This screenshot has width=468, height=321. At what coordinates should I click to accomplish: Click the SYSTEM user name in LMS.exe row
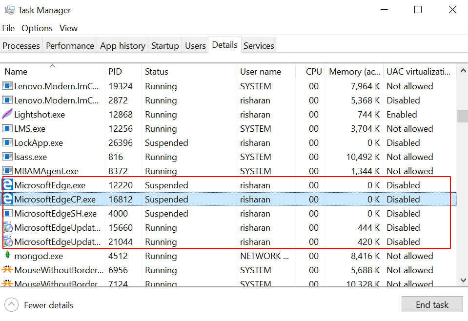pyautogui.click(x=256, y=129)
